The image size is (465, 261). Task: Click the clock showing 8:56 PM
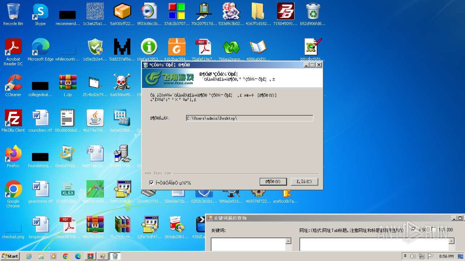tap(446, 256)
